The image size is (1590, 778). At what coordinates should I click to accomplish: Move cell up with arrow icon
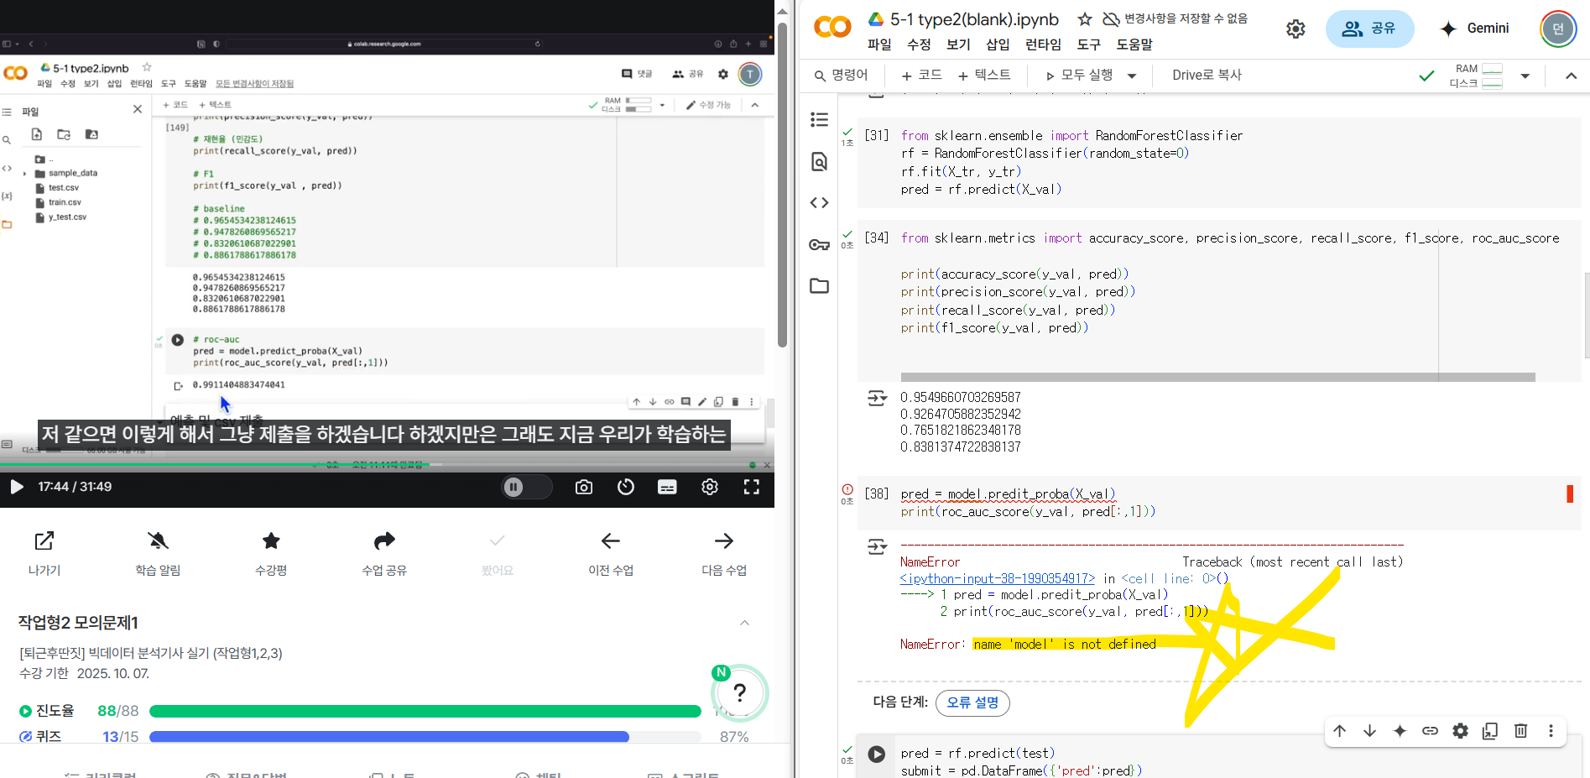click(1340, 731)
